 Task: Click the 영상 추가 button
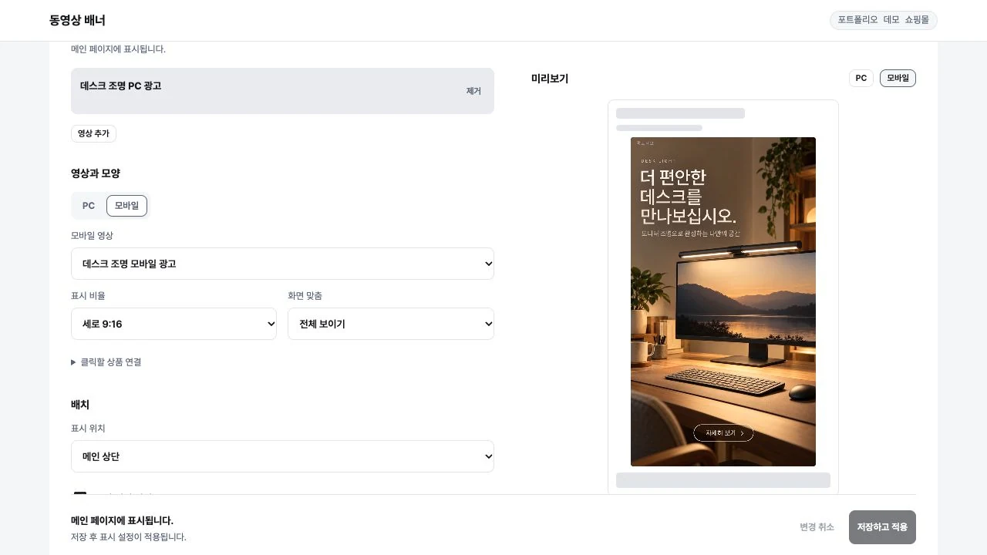click(x=93, y=133)
